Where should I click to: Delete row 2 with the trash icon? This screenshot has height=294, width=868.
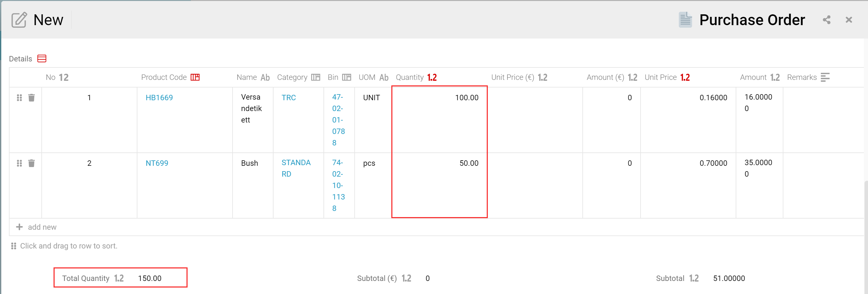pyautogui.click(x=31, y=163)
